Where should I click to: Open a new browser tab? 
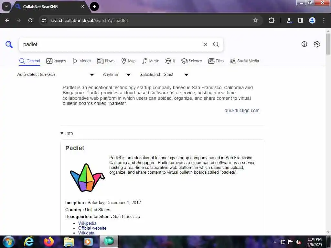click(94, 6)
